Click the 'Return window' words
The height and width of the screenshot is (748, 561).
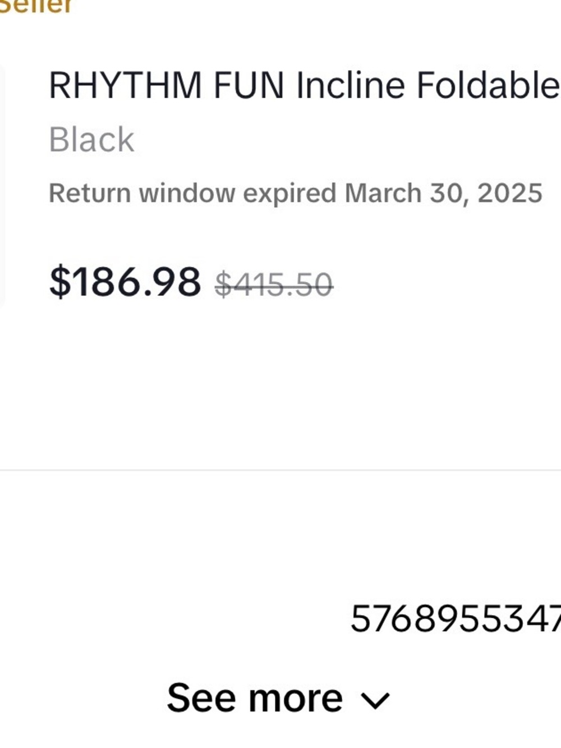point(142,193)
